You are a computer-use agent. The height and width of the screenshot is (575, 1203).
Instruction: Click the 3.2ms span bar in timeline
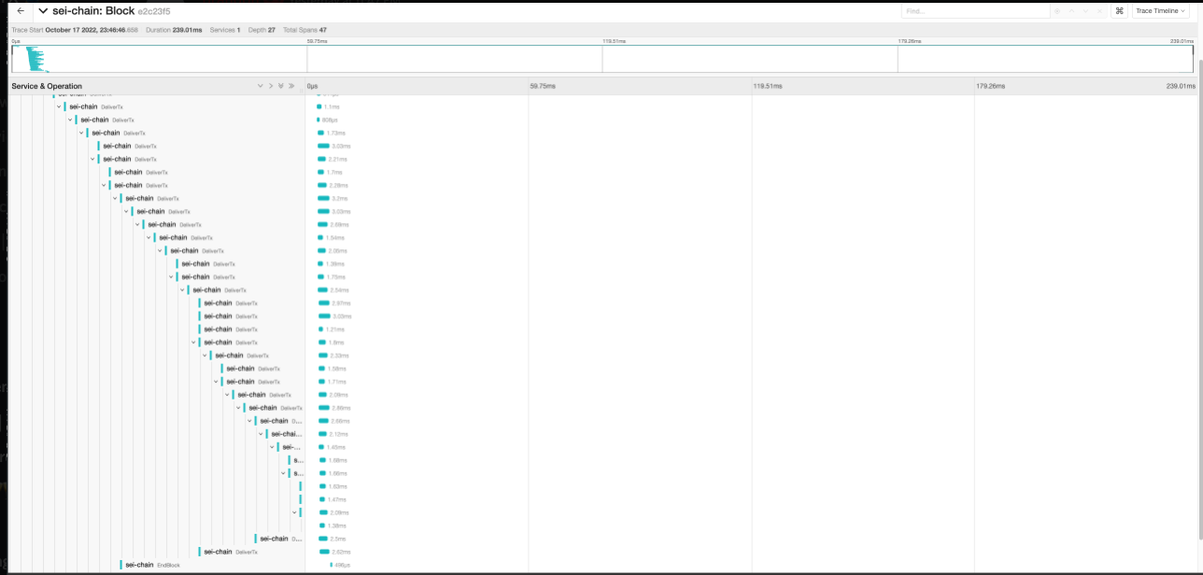pyautogui.click(x=324, y=198)
